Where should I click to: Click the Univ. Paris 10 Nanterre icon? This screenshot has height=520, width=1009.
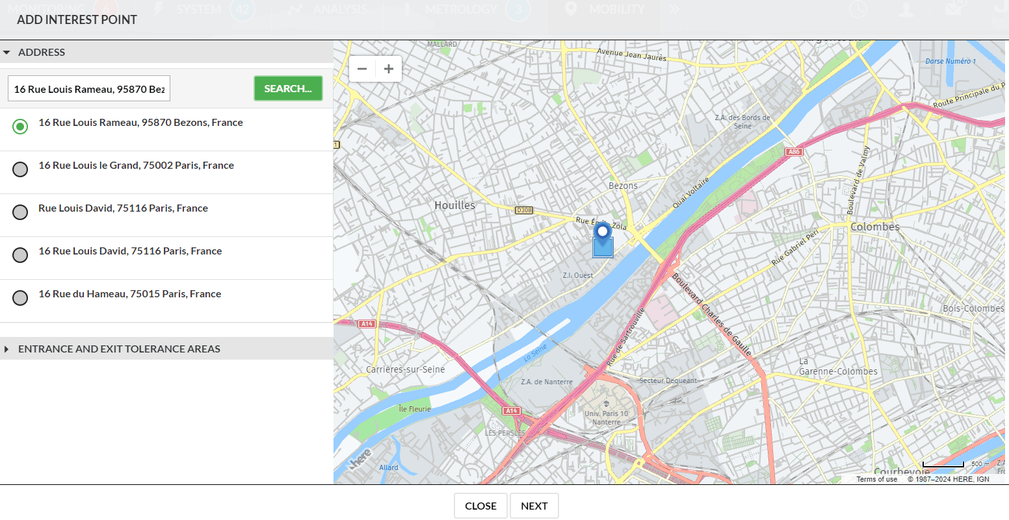click(x=606, y=404)
